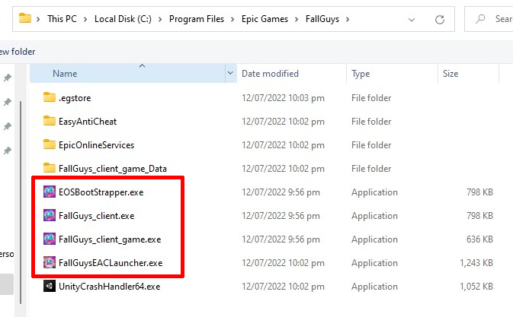This screenshot has height=317, width=513.
Task: Select the EOSBootStrapper.exe file name
Action: [x=101, y=192]
